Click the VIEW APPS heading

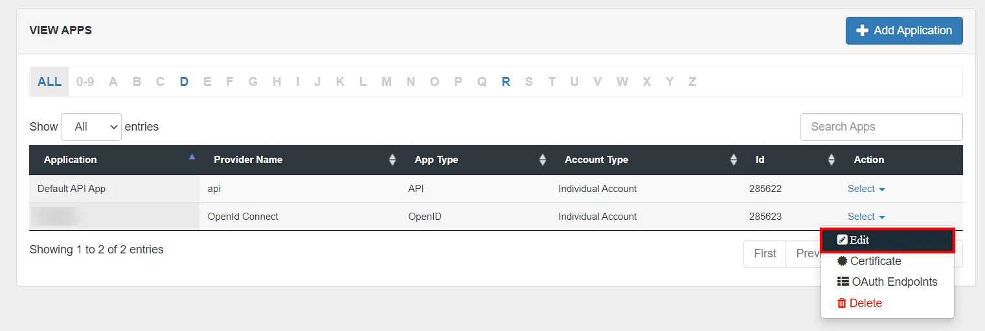click(x=61, y=30)
